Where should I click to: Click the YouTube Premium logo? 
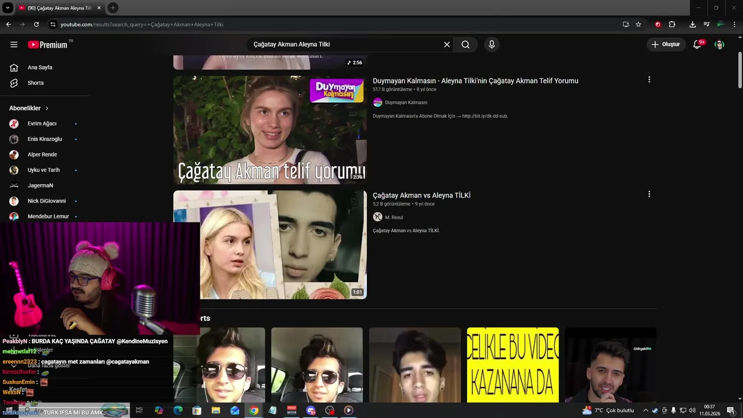(x=48, y=45)
